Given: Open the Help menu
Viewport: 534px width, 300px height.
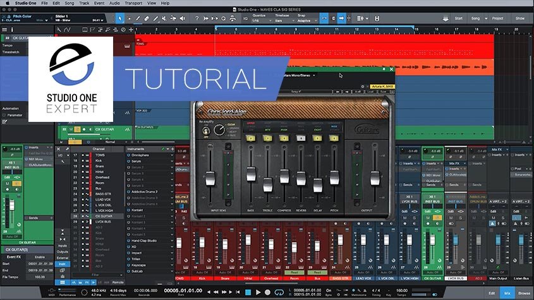Looking at the screenshot, I should point(165,3).
